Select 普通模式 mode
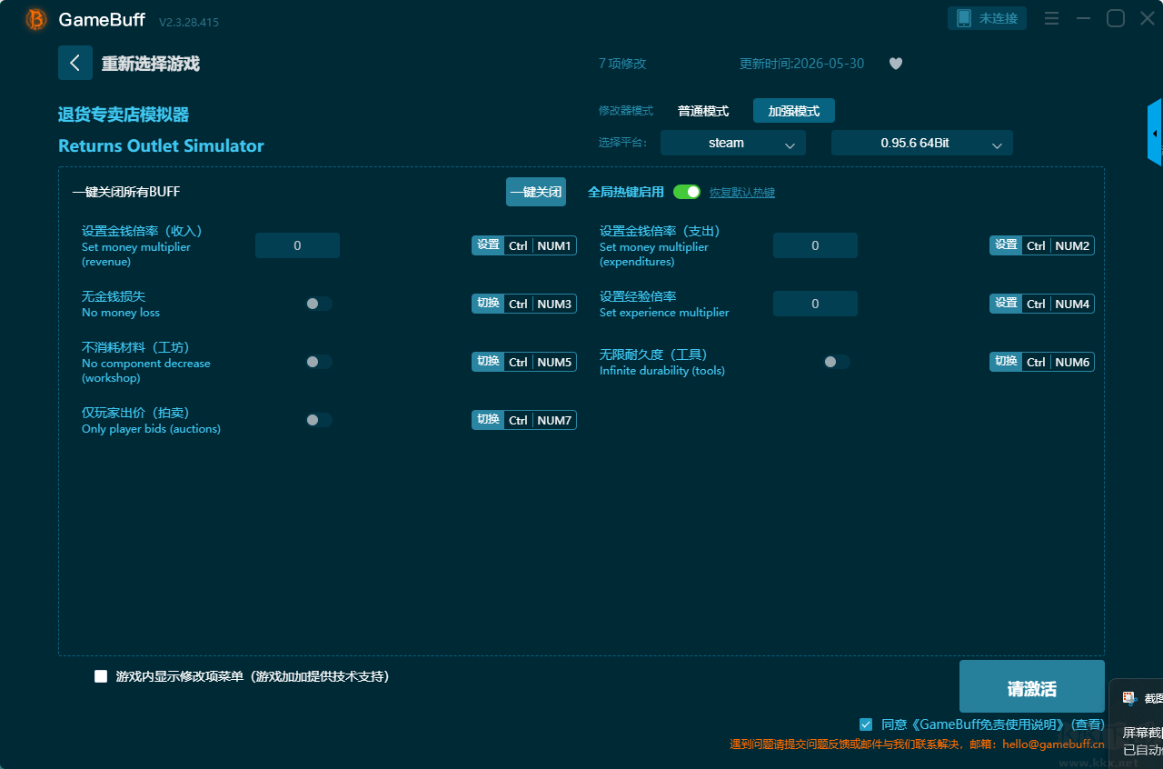Image resolution: width=1163 pixels, height=769 pixels. 703,111
